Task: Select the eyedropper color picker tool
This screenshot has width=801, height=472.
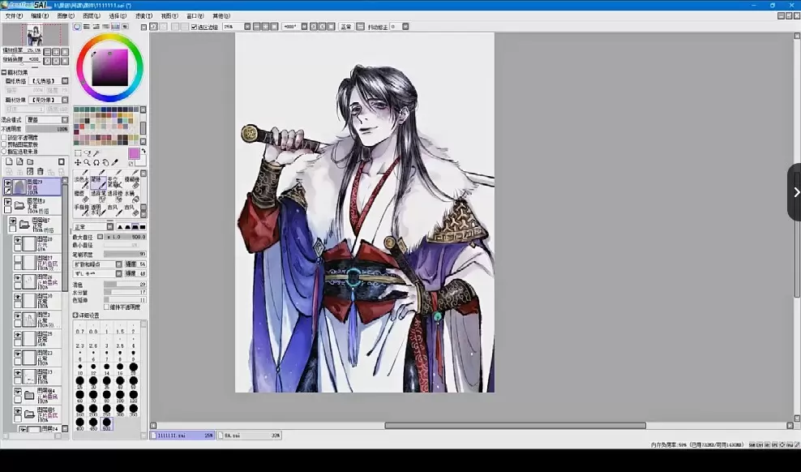Action: [115, 163]
